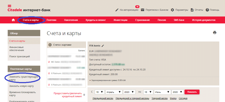Open the document icon for Отчеты

click(x=192, y=10)
